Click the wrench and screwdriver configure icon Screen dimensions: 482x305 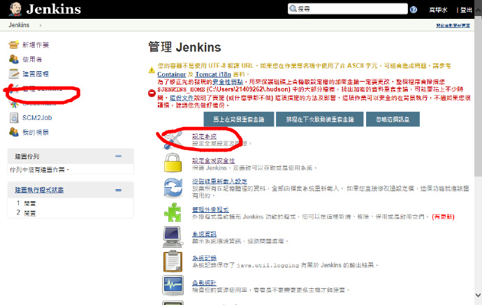pos(173,140)
